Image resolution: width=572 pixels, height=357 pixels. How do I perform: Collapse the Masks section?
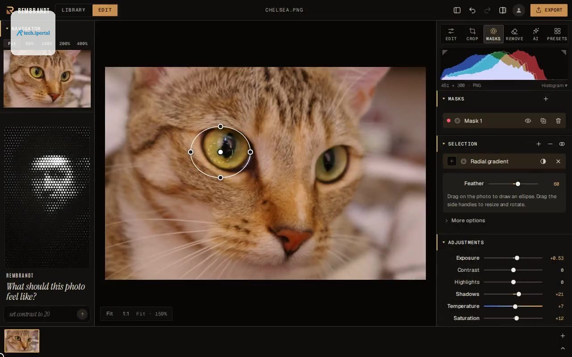[x=444, y=99]
